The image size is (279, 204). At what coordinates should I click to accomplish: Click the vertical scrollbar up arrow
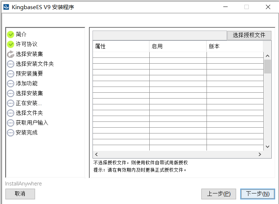[267, 56]
